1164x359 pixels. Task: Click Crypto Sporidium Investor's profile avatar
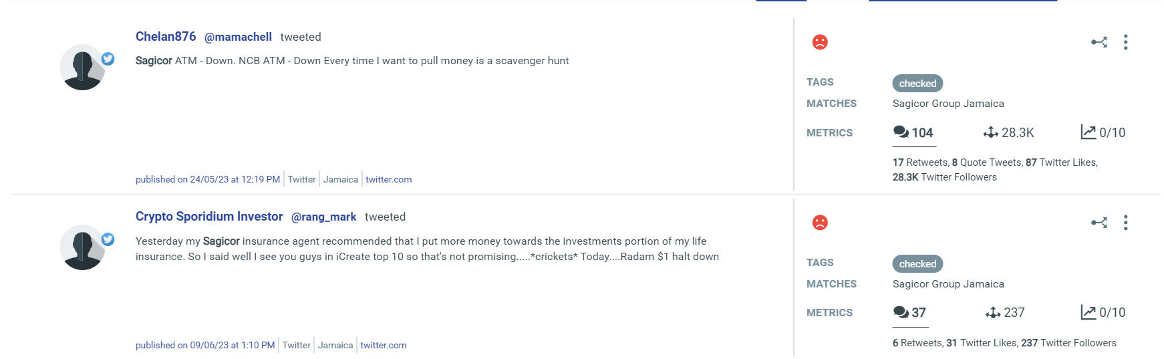[82, 247]
